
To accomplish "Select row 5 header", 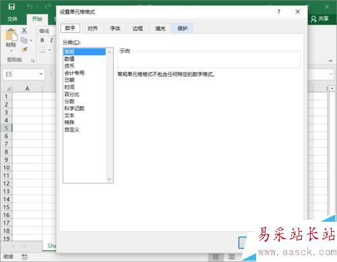I will point(6,128).
